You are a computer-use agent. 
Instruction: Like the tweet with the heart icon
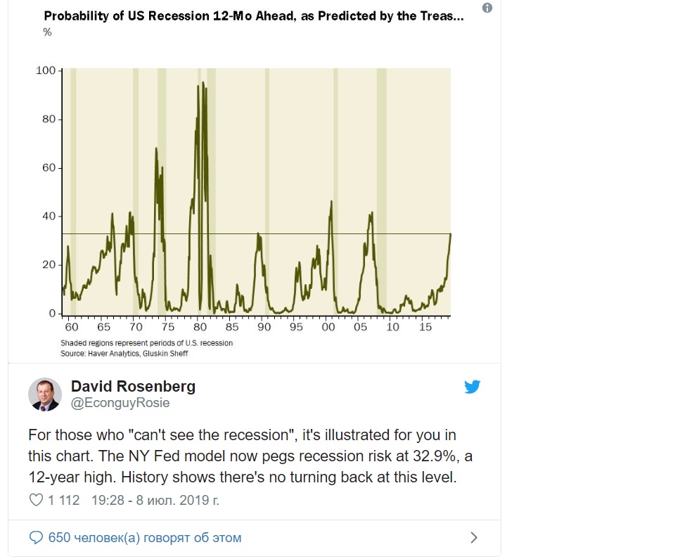point(36,500)
